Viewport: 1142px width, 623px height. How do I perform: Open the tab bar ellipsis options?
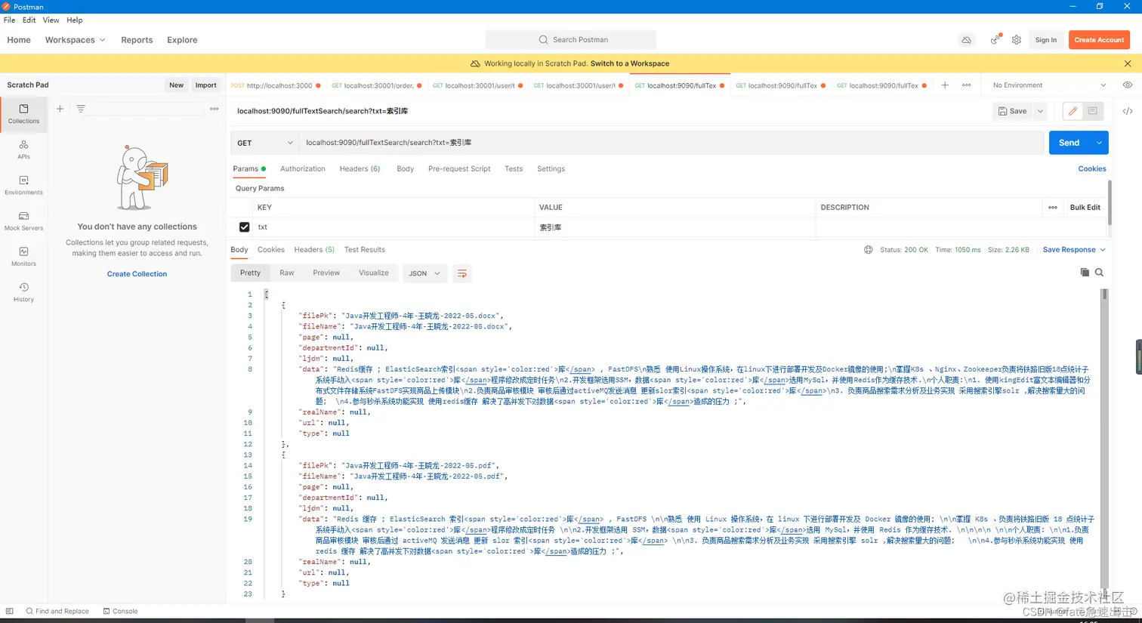pyautogui.click(x=967, y=85)
